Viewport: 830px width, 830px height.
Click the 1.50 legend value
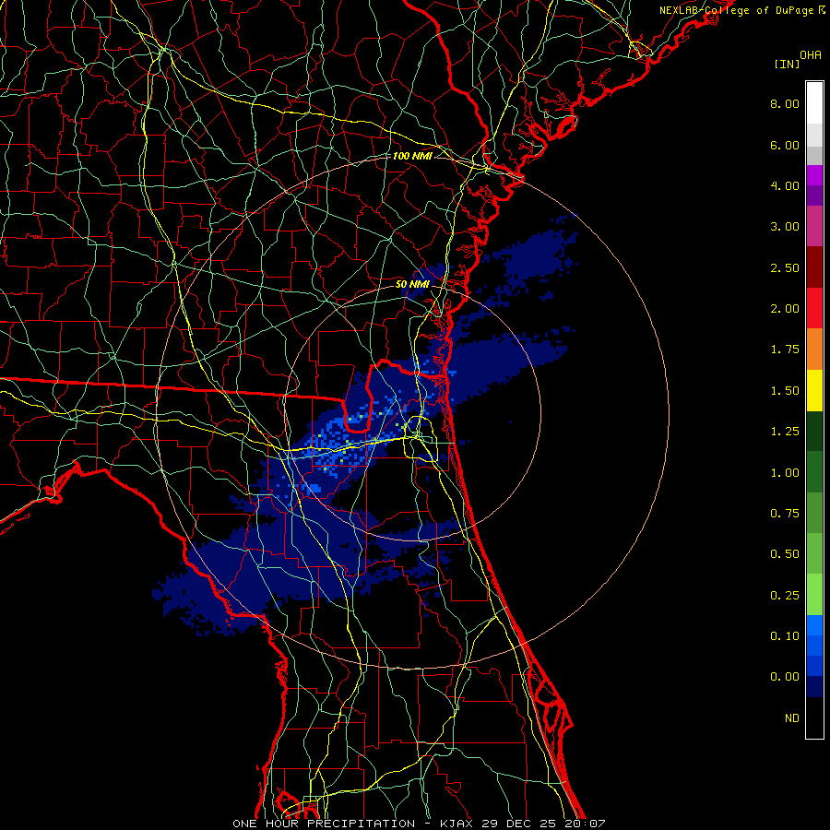pos(785,391)
